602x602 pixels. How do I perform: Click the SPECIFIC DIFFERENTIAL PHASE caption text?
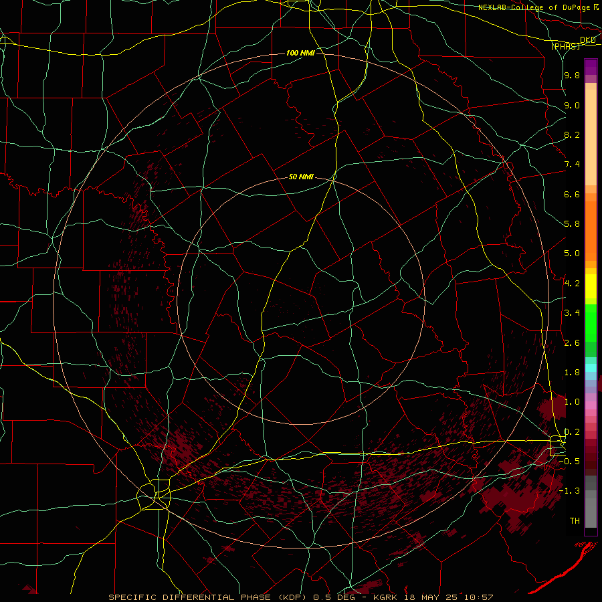(x=190, y=597)
